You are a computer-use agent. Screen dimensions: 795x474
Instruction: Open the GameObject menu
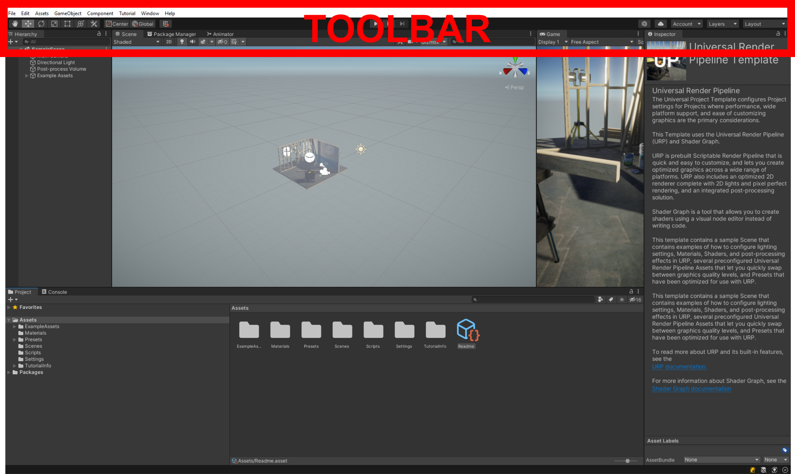coord(68,13)
